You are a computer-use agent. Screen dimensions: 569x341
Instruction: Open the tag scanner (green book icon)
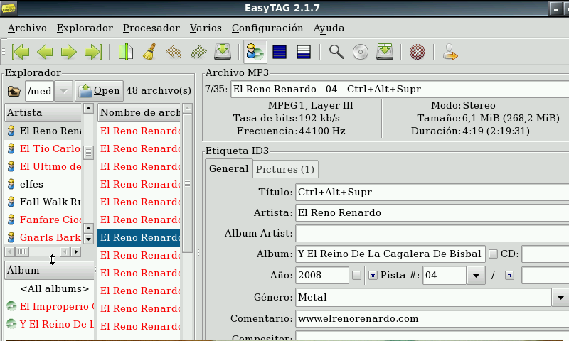click(x=126, y=52)
